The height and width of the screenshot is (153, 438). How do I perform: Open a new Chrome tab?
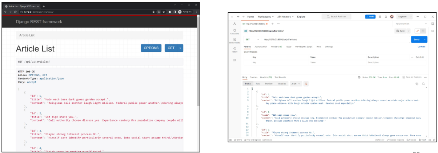(44, 6)
